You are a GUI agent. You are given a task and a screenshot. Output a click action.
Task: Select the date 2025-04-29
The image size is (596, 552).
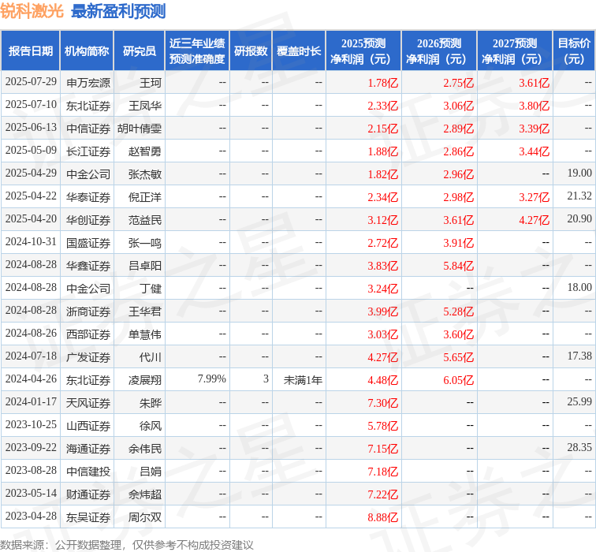click(x=31, y=173)
